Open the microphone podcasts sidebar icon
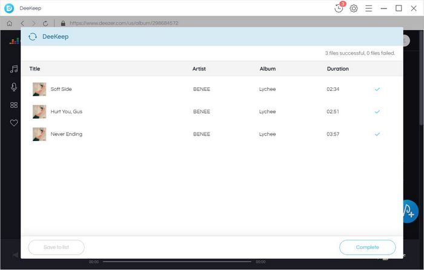Image resolution: width=424 pixels, height=270 pixels. pos(14,87)
